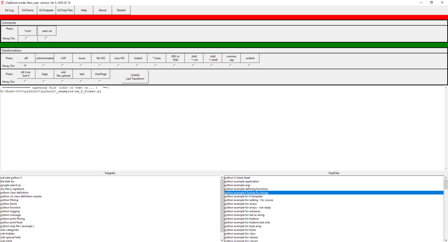Click the About button
The image size is (448, 242).
pyautogui.click(x=103, y=10)
